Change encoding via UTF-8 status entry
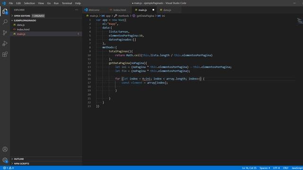The width and height of the screenshot is (303, 170). (276, 168)
